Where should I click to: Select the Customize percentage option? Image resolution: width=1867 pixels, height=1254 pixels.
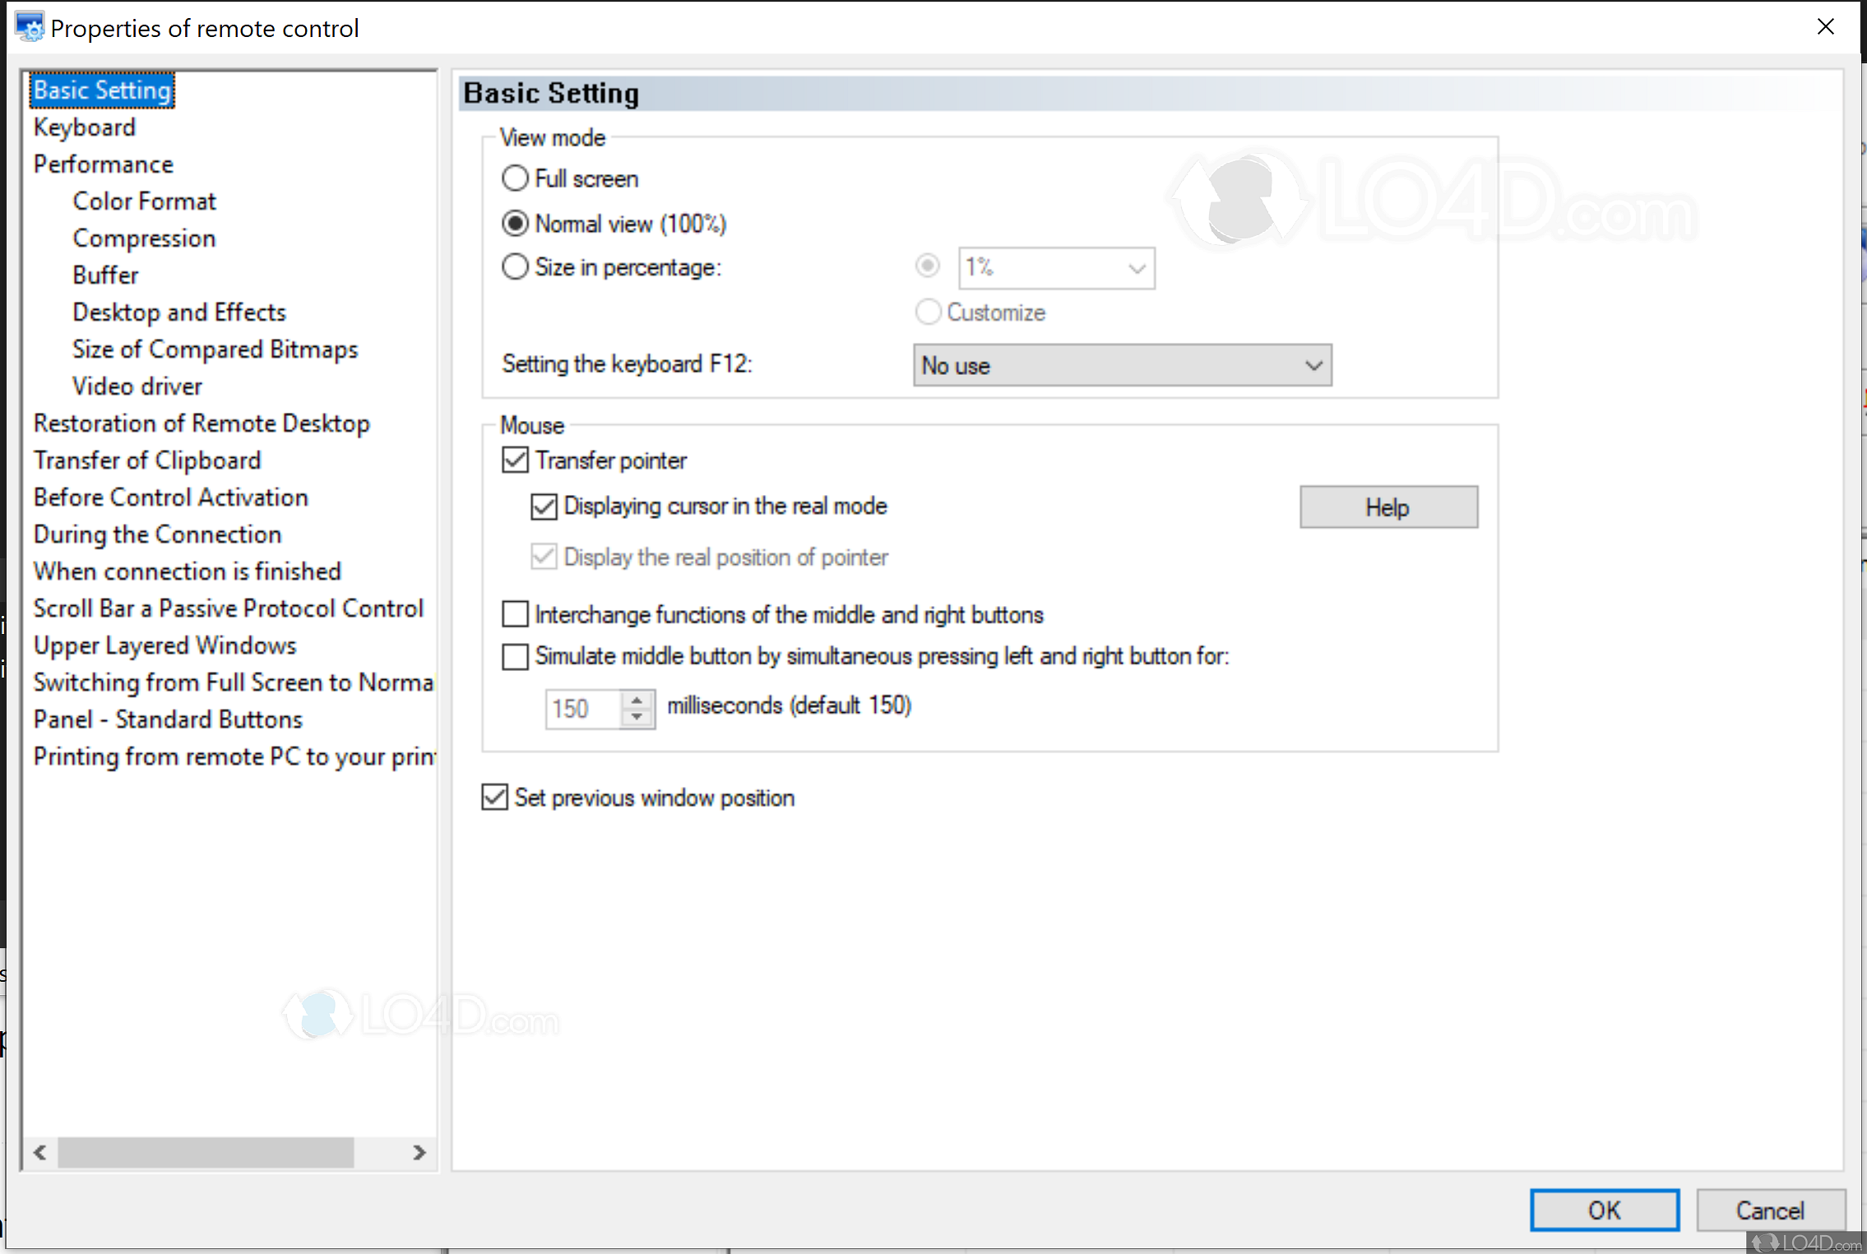tap(928, 312)
